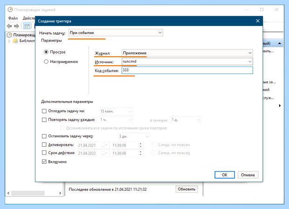The width and height of the screenshot is (289, 209).
Task: Click the back arrow in Task Scheduler toolbar
Action: pos(9,26)
